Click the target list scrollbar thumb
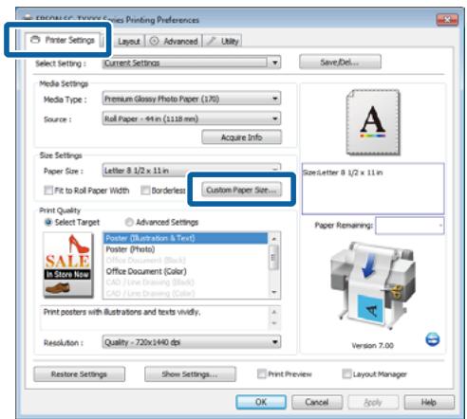Image resolution: width=467 pixels, height=419 pixels. 274,258
